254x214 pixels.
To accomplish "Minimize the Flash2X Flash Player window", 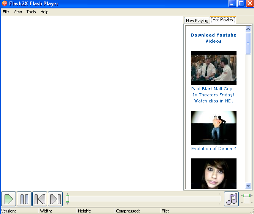I will coord(232,3).
